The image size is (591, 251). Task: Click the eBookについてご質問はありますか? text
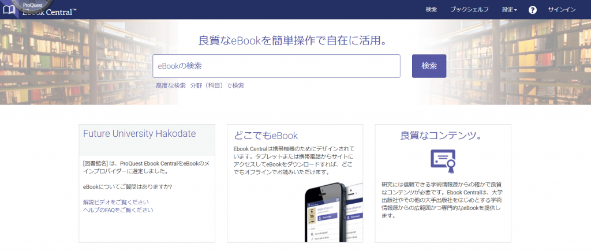128,187
